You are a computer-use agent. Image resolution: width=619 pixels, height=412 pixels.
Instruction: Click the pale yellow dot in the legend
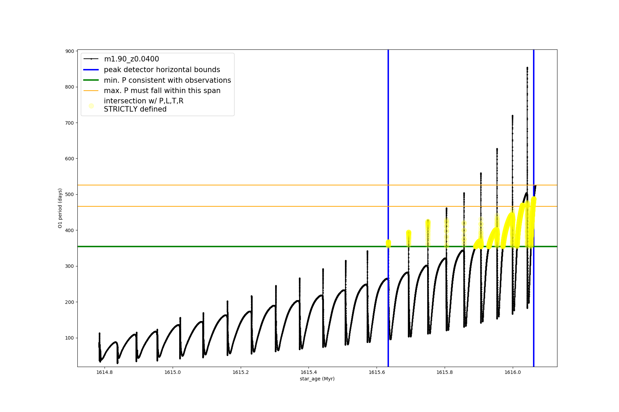coord(91,106)
